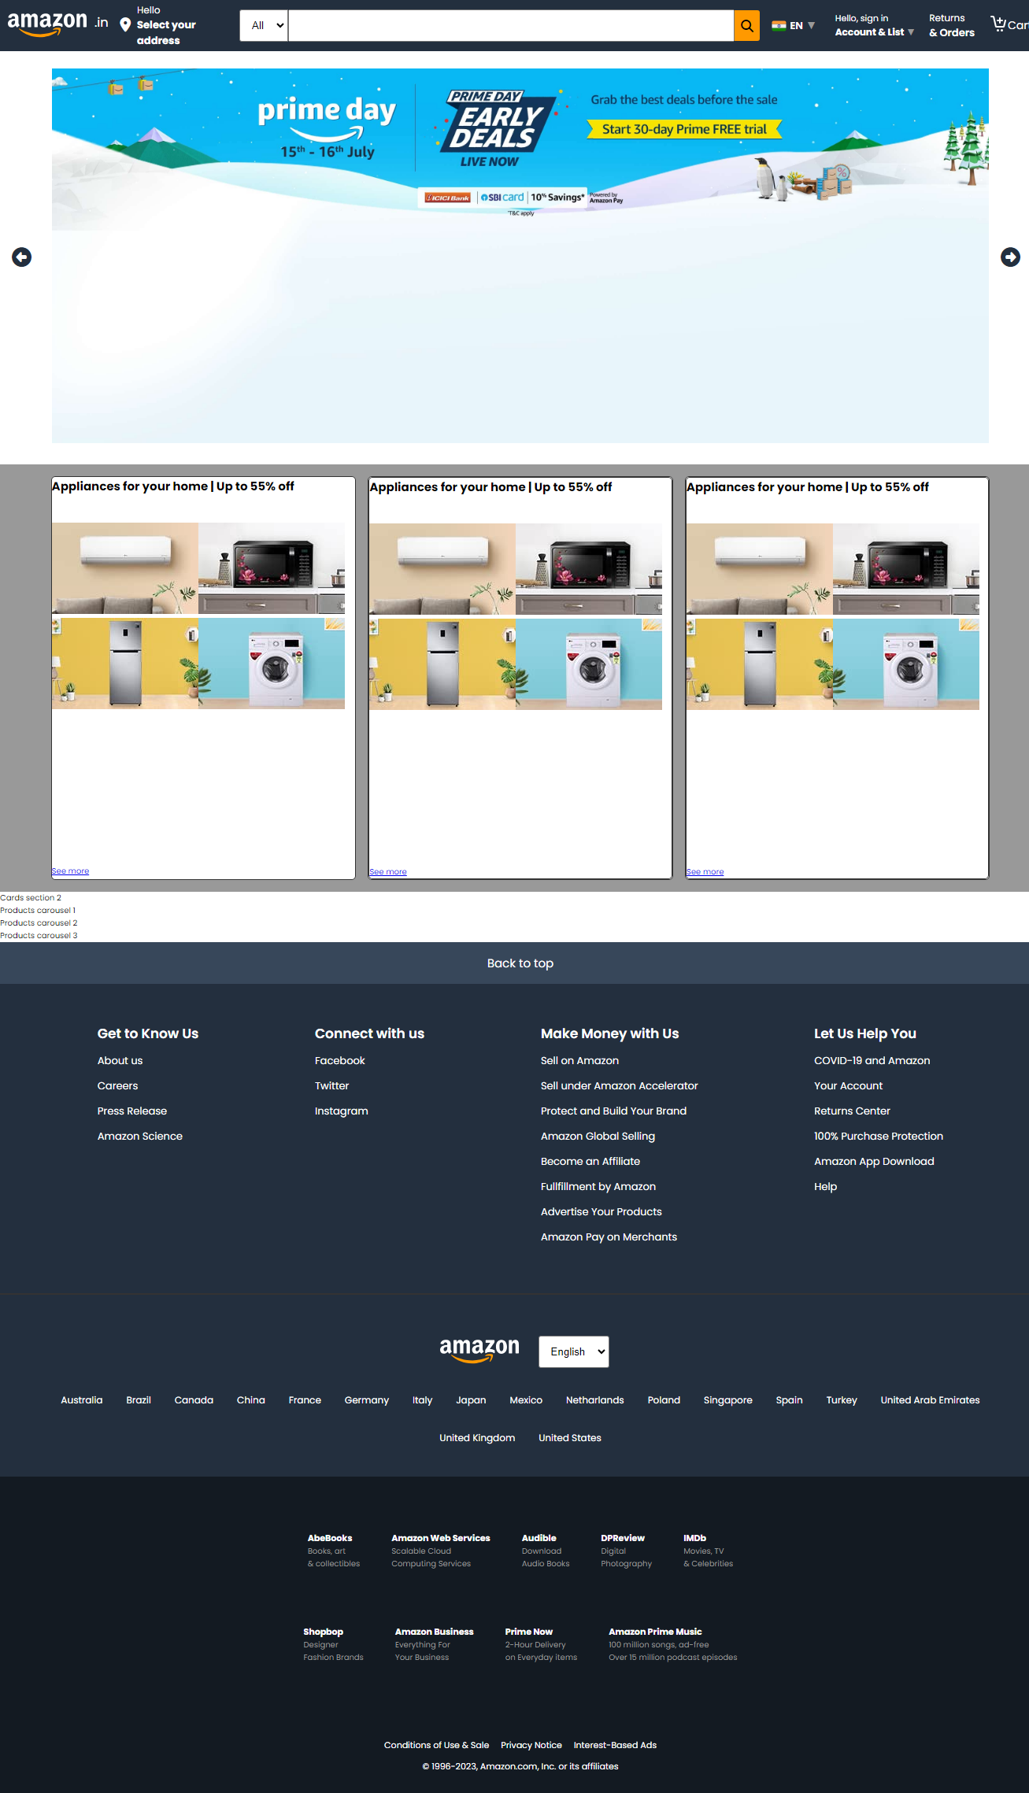Image resolution: width=1029 pixels, height=1793 pixels.
Task: Open Instagram link
Action: tap(342, 1111)
